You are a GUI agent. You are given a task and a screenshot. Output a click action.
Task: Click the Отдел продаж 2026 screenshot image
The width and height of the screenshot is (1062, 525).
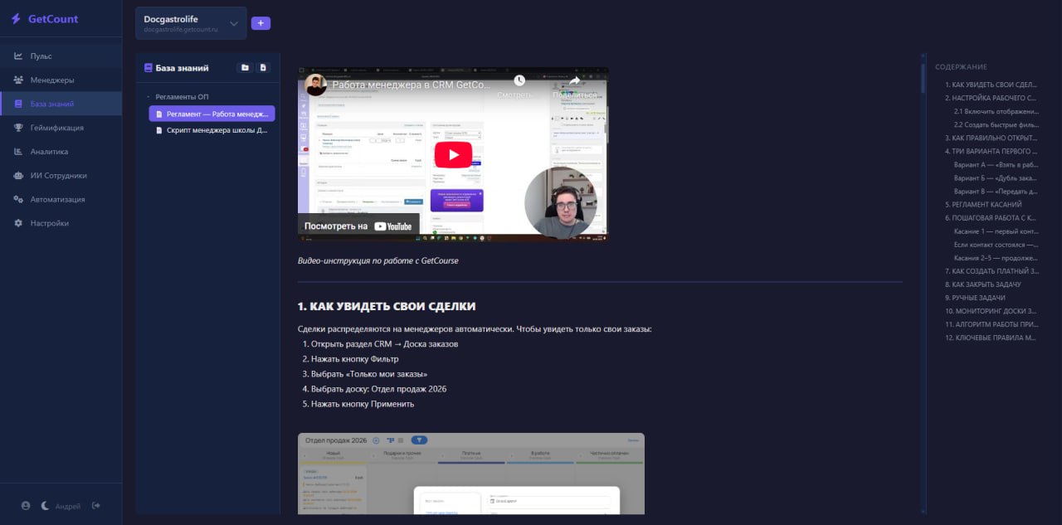[470, 477]
